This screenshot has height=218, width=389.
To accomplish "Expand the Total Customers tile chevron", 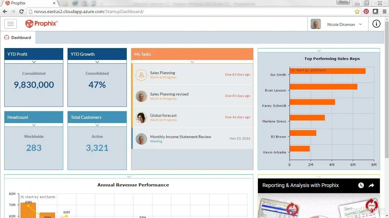I will pyautogui.click(x=97, y=125).
